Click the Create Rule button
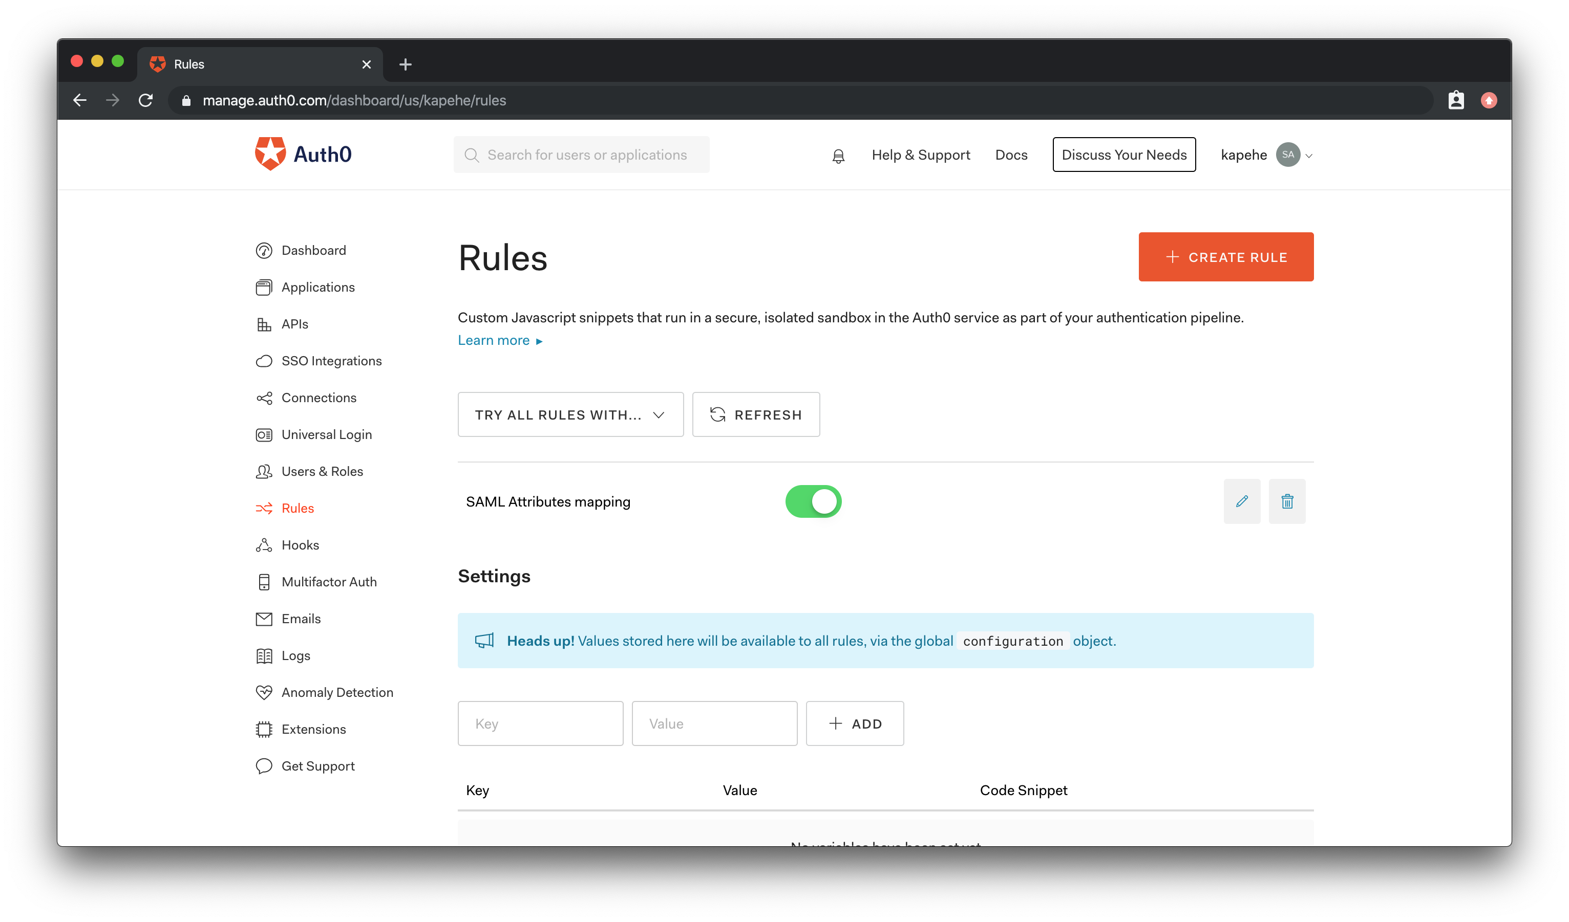This screenshot has height=922, width=1569. (1225, 257)
